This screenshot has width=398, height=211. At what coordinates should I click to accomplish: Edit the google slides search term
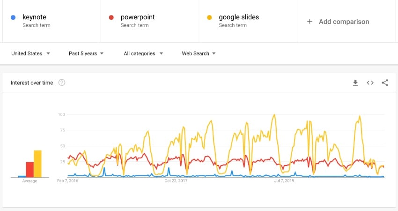click(x=239, y=17)
